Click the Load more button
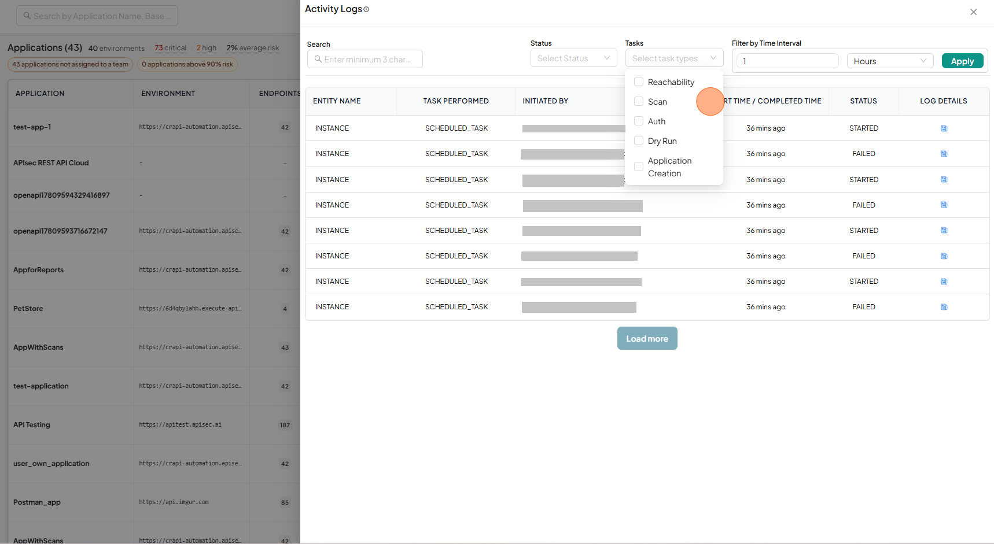 pyautogui.click(x=647, y=338)
